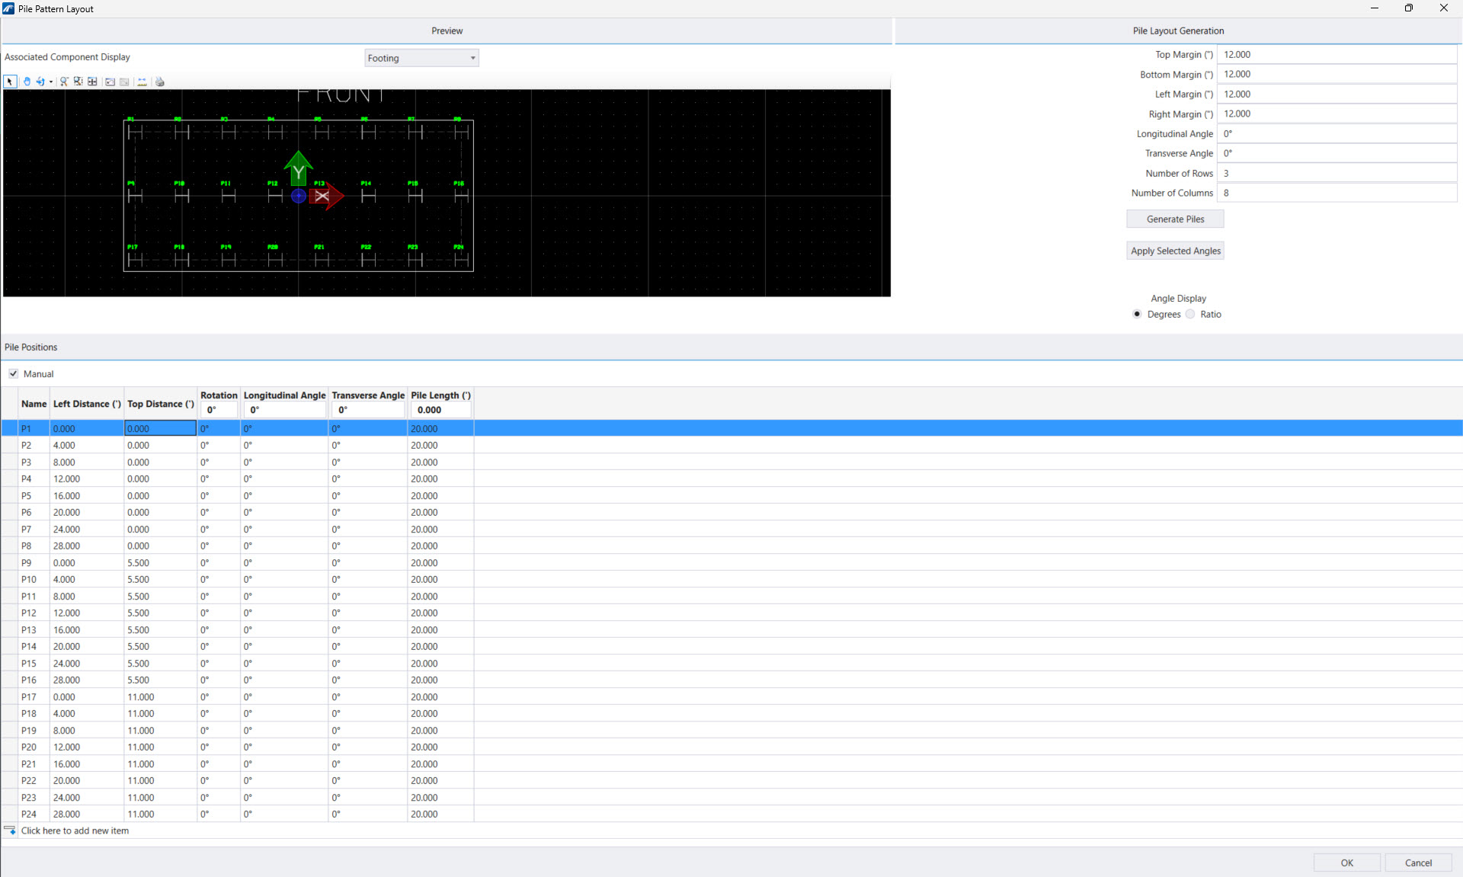Open the Associated Component Display dropdown
The image size is (1463, 877).
click(421, 58)
